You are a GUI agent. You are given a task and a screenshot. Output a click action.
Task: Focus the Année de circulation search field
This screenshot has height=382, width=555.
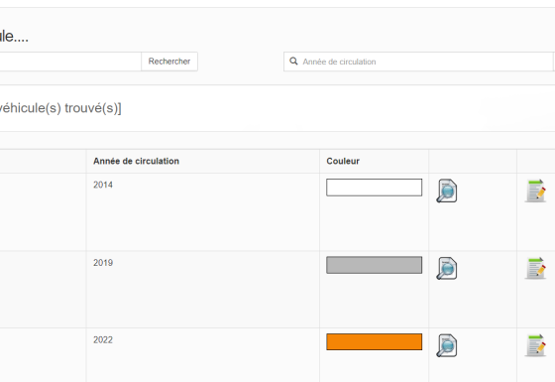[x=418, y=62]
